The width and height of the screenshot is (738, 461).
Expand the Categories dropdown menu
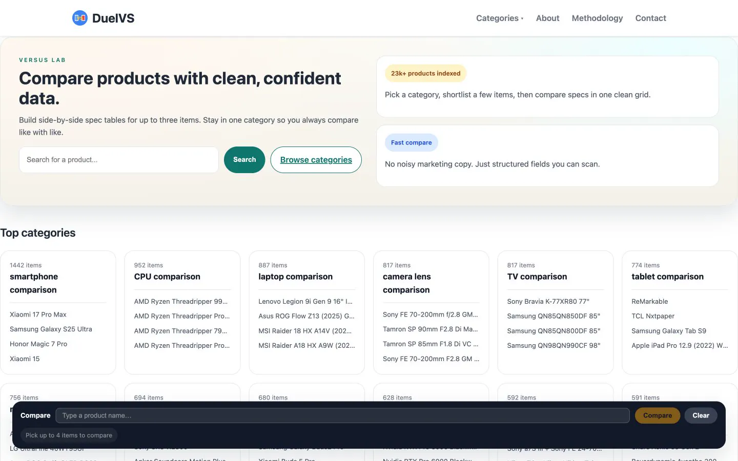coord(500,18)
